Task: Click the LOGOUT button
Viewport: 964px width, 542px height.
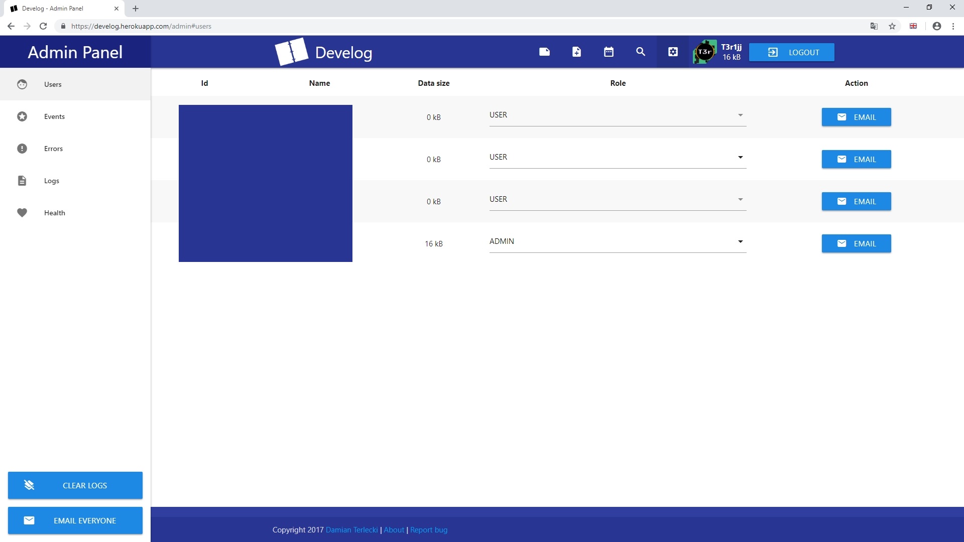Action: 792,52
